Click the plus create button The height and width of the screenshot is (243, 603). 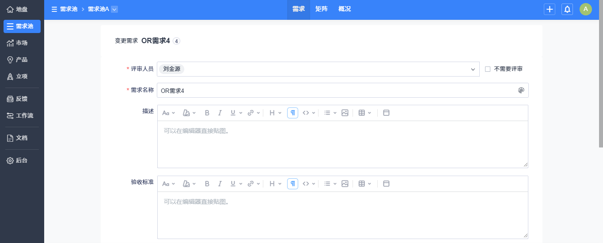550,9
